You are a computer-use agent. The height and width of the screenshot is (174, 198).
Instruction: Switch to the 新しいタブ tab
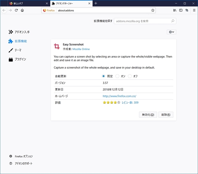29,4
